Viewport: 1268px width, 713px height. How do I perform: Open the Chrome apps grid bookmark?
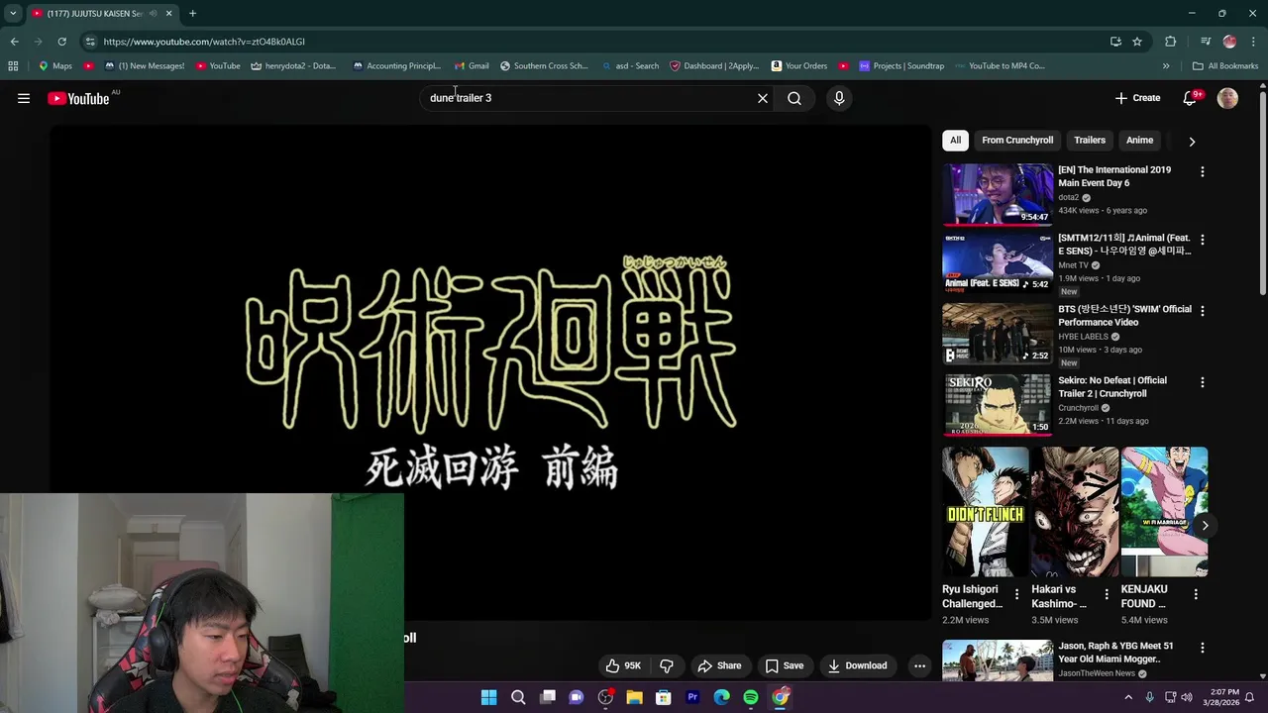click(x=13, y=66)
